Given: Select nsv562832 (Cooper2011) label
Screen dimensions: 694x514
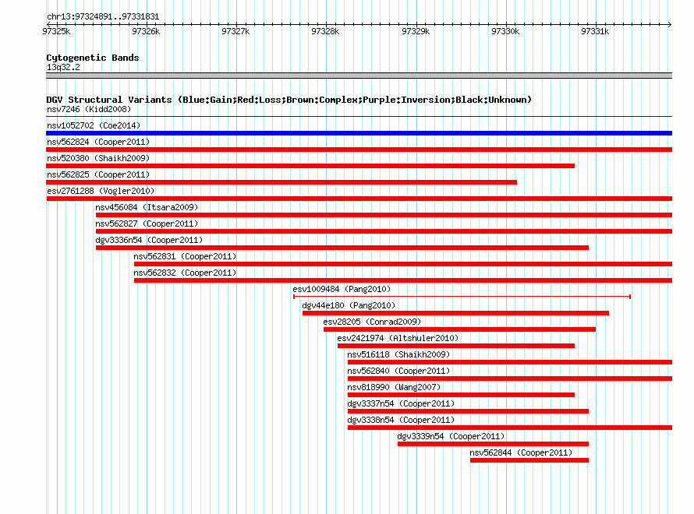Looking at the screenshot, I should pyautogui.click(x=185, y=273).
